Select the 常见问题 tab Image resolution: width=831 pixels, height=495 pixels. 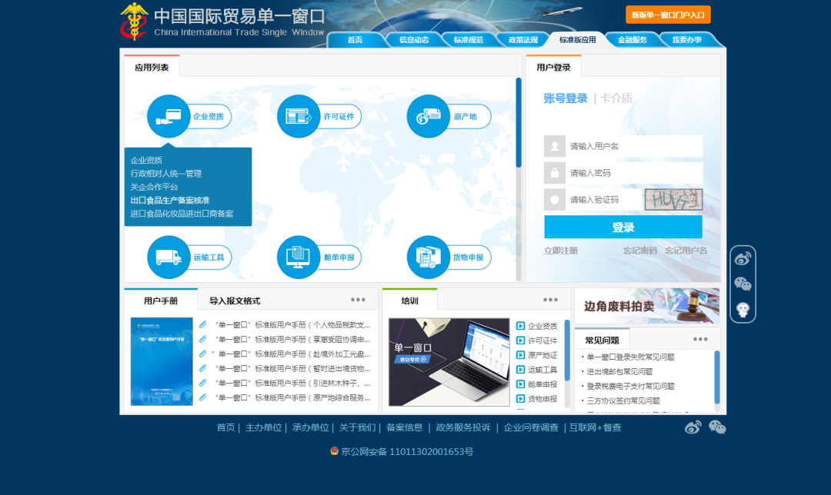(602, 341)
